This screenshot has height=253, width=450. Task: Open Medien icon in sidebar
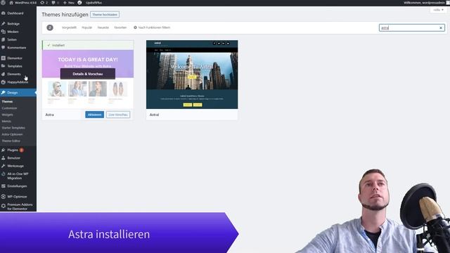tap(3, 32)
